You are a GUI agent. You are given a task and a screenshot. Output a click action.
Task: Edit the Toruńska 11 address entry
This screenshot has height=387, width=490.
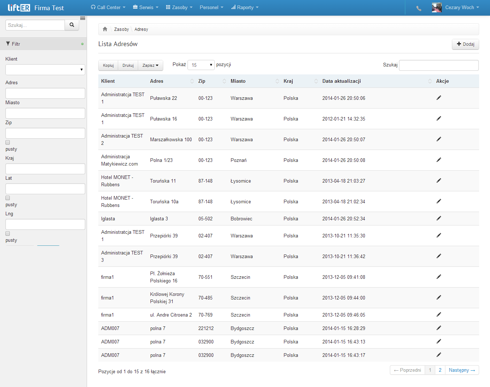tap(439, 180)
